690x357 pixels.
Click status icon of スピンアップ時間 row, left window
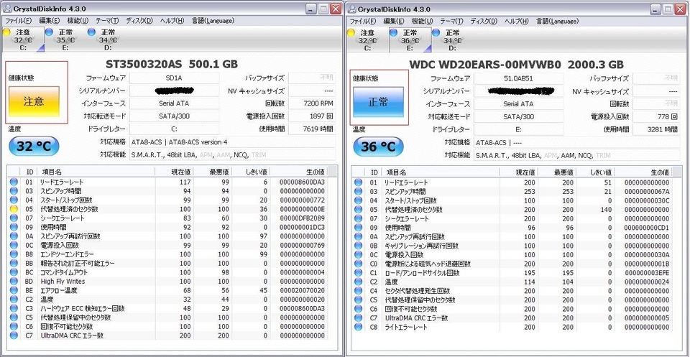pos(14,191)
